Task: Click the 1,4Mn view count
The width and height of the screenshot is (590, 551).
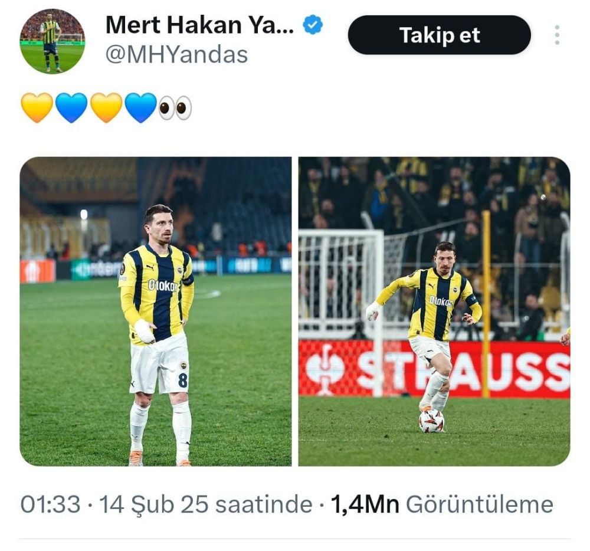Action: (365, 504)
